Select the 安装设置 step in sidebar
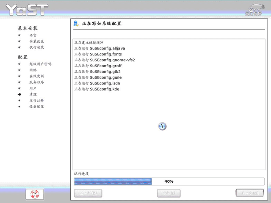Viewport: 271px width, 203px height. coord(37,41)
